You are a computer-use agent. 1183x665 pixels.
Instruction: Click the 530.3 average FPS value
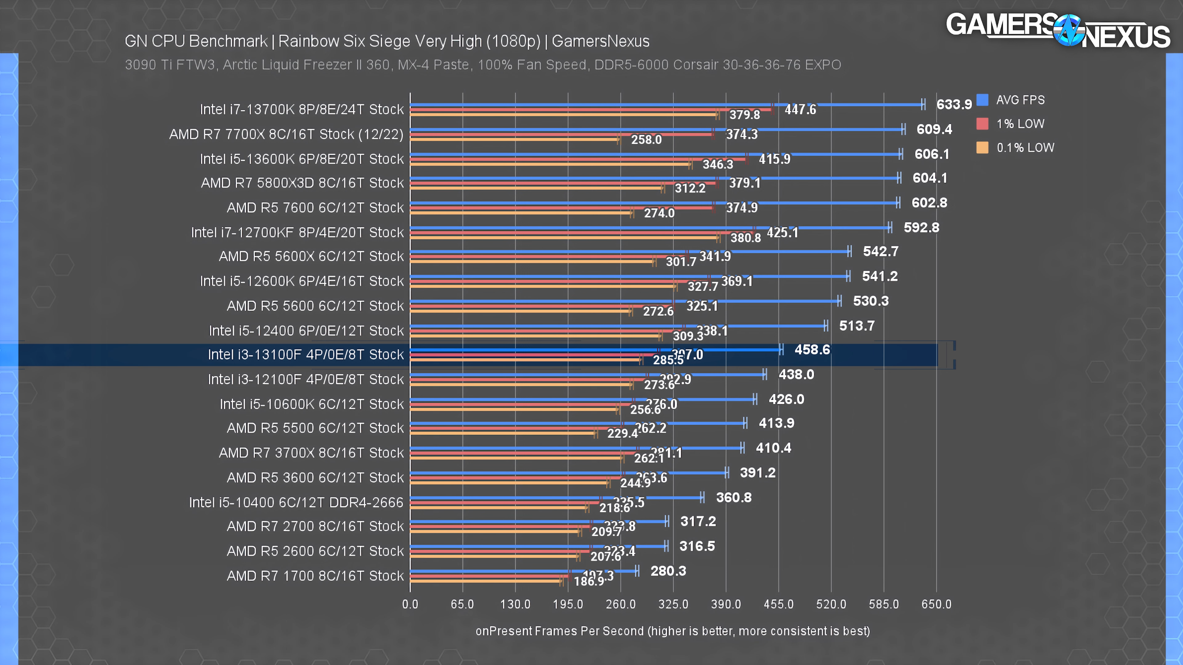tap(871, 301)
